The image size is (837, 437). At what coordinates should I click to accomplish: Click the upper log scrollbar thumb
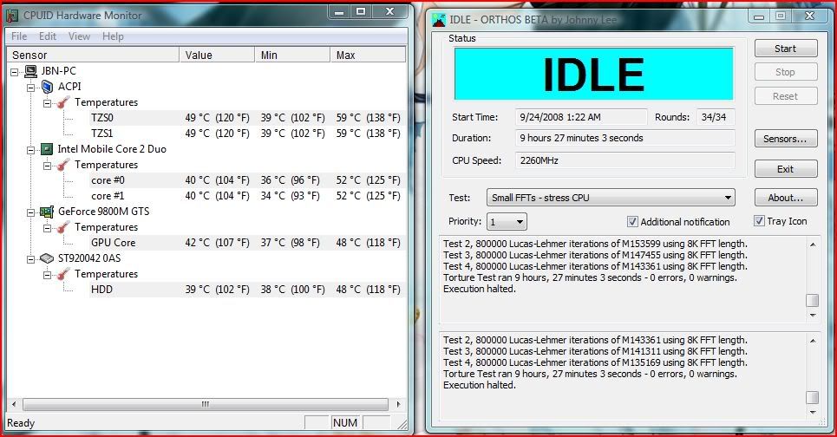813,300
